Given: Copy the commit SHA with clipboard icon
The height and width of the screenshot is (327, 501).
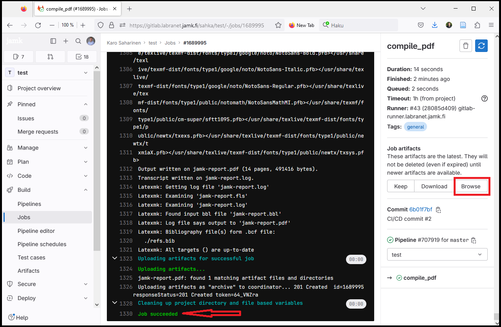Looking at the screenshot, I should tap(438, 210).
